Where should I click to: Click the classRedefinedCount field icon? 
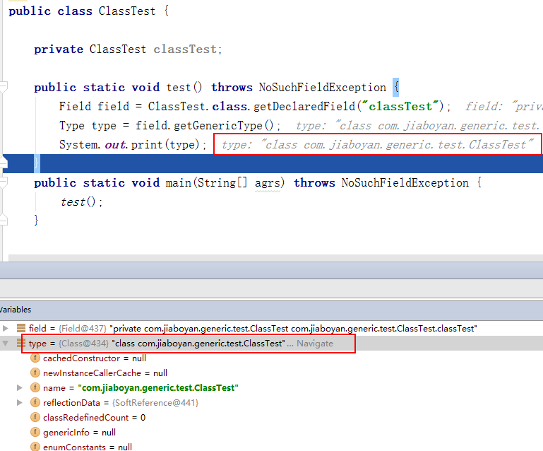[x=35, y=417]
